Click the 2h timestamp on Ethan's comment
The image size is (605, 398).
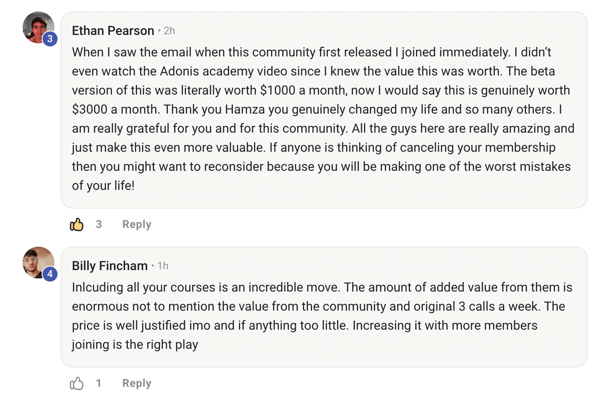coord(170,31)
